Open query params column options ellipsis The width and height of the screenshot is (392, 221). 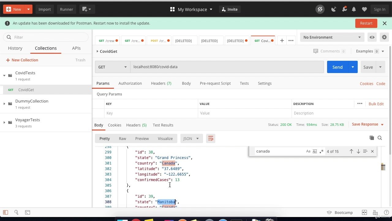(x=360, y=104)
